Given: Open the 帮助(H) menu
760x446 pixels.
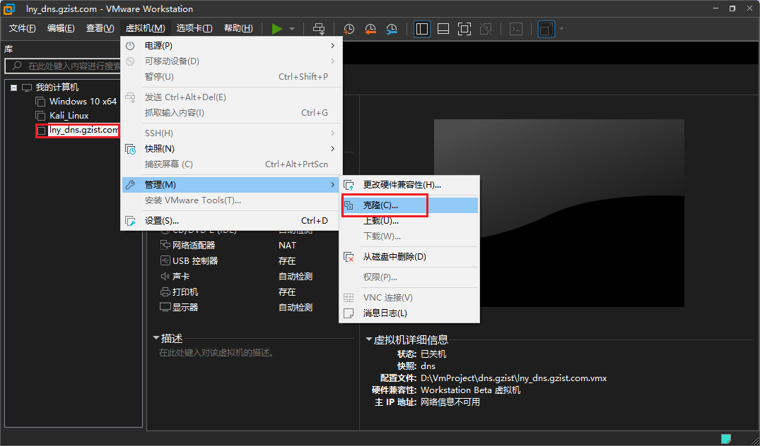Looking at the screenshot, I should (238, 28).
